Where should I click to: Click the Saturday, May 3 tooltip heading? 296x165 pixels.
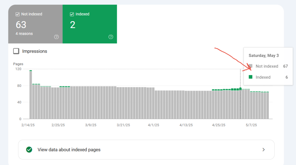click(x=264, y=56)
